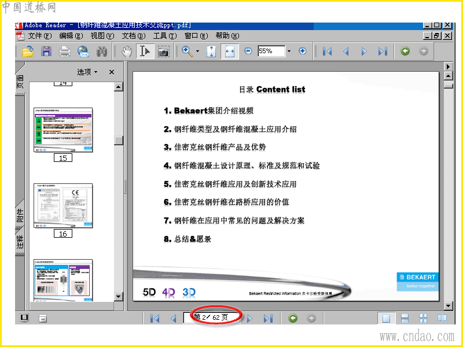The height and width of the screenshot is (347, 463).
Task: Select page 15 thumbnail
Action: tap(63, 130)
